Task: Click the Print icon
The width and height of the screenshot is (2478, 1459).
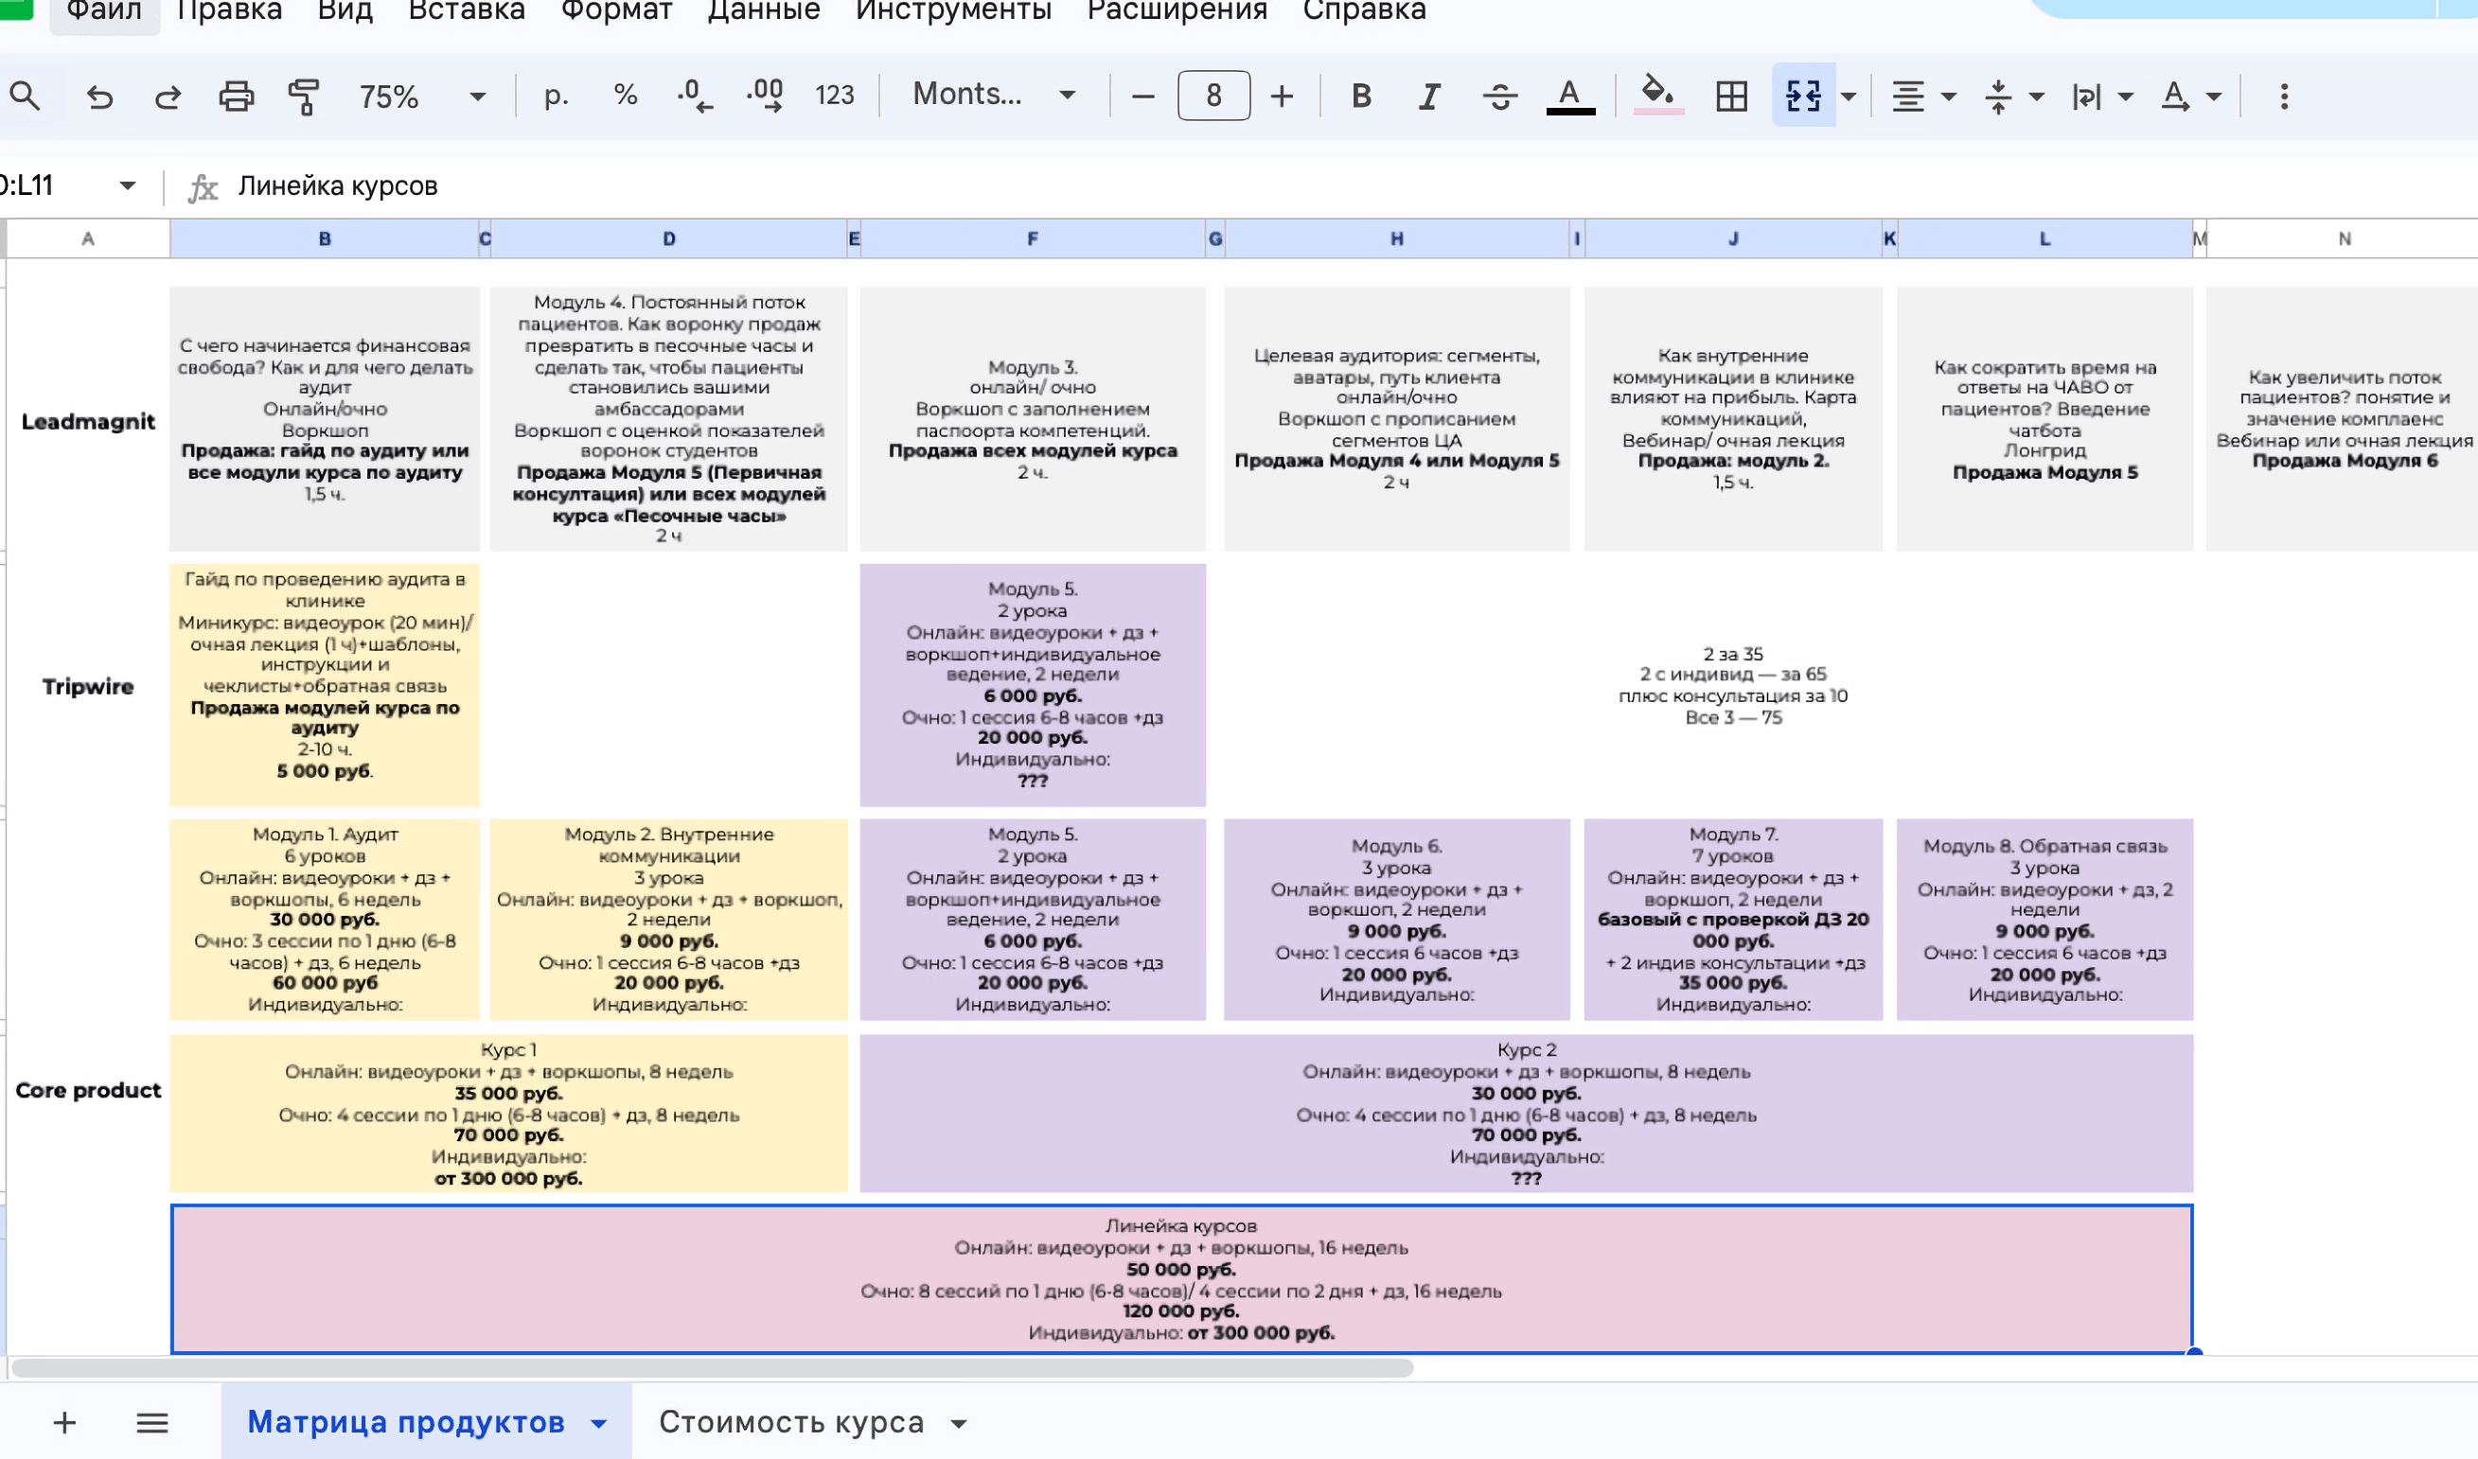Action: pyautogui.click(x=236, y=97)
